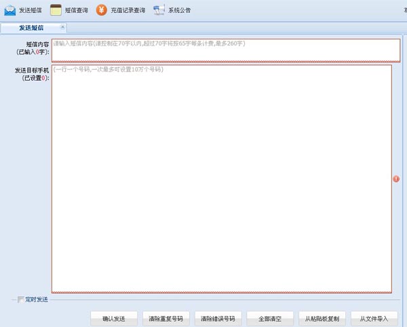Click 清除重复号码 button
407x327 pixels.
(166, 318)
